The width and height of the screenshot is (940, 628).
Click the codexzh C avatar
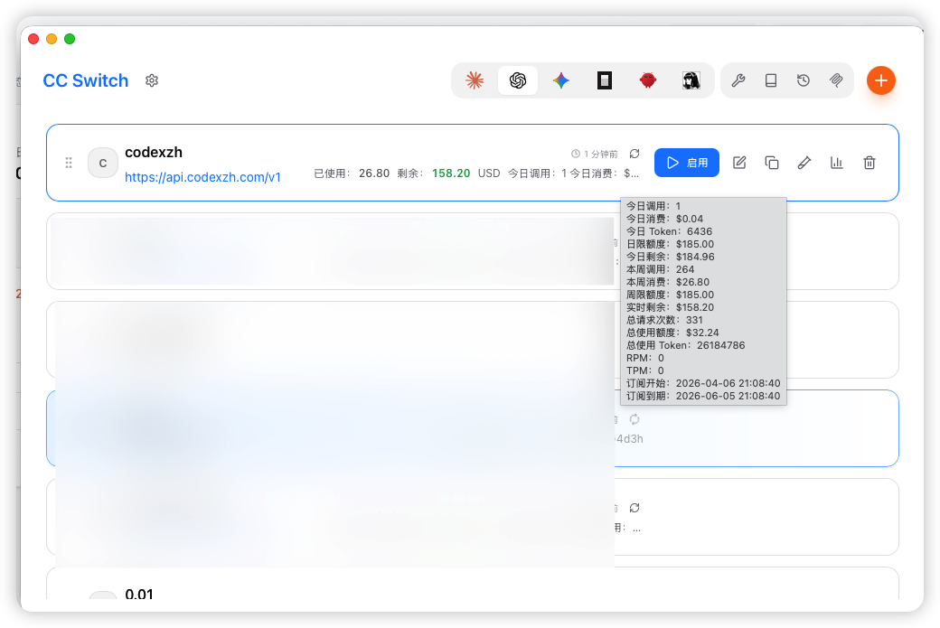pos(102,163)
